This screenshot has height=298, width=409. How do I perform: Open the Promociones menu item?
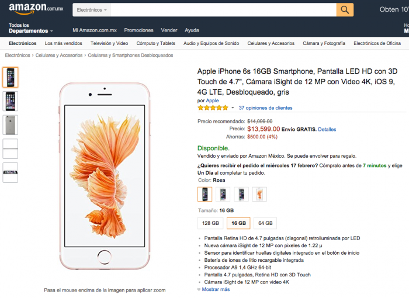click(x=138, y=30)
